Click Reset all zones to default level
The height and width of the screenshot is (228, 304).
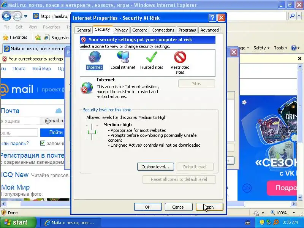[179, 179]
